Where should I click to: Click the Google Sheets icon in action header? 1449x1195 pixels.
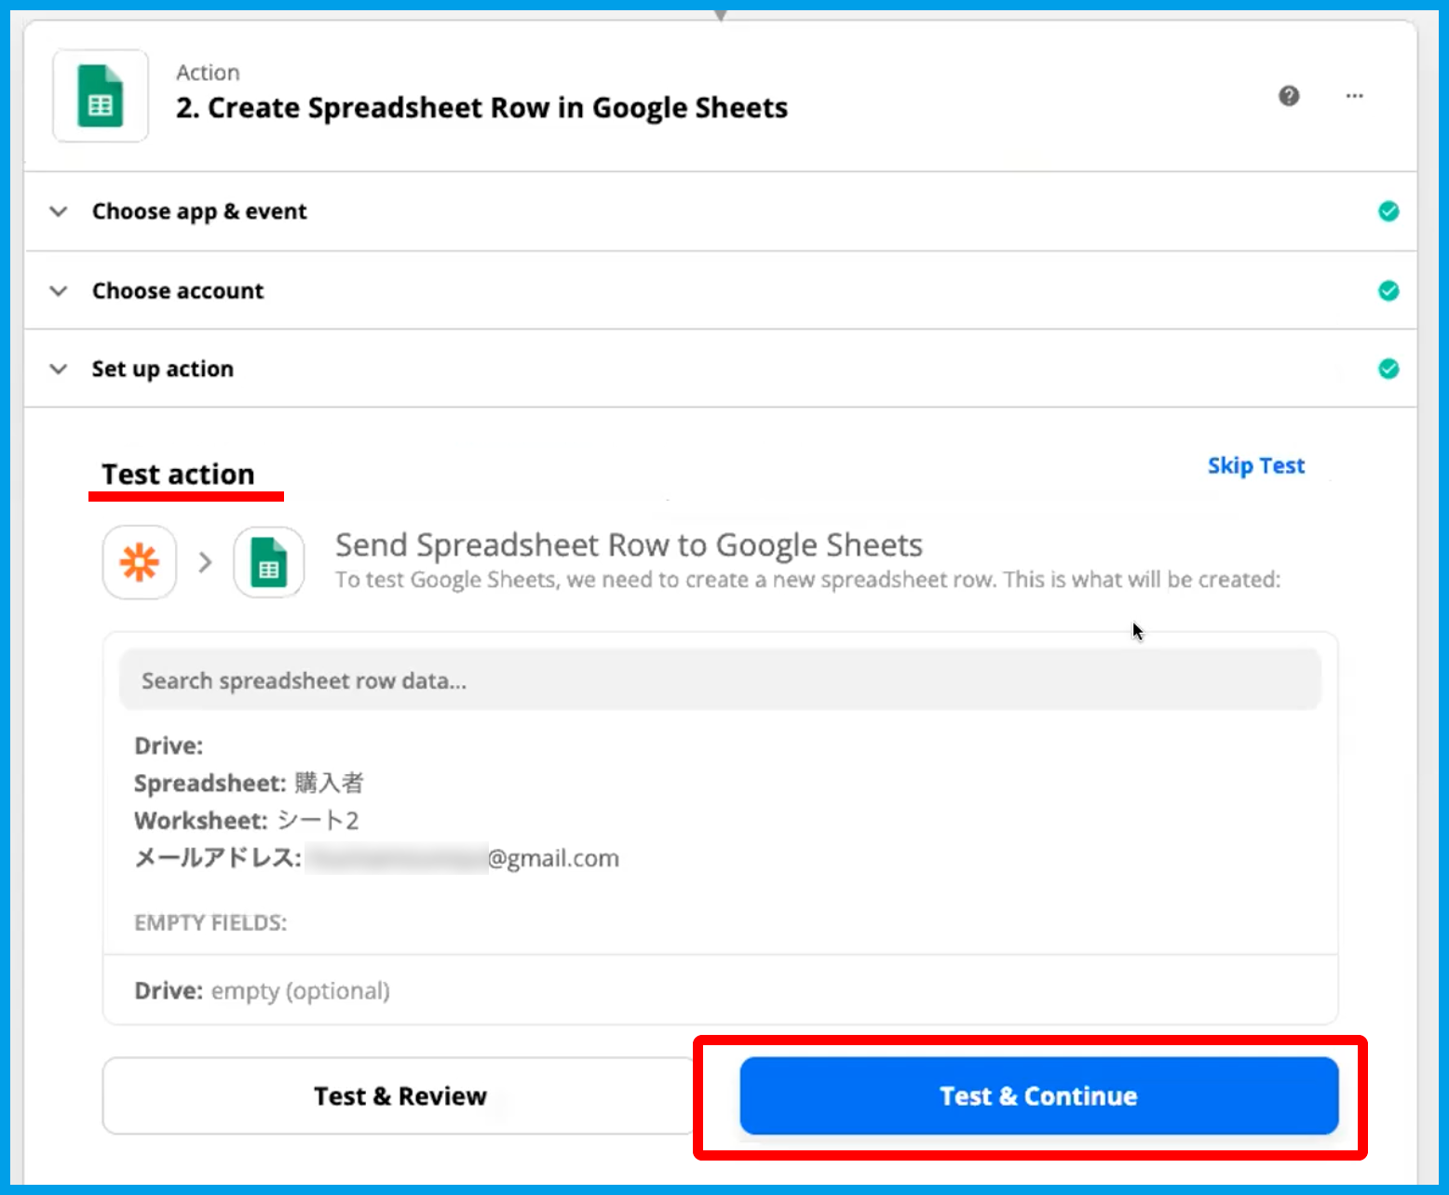coord(101,96)
